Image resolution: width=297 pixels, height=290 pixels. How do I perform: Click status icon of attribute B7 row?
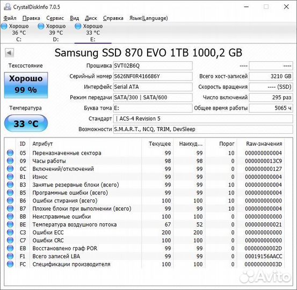[x=10, y=208]
